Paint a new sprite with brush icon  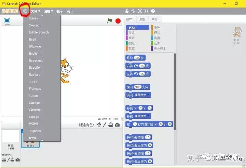click(x=105, y=125)
